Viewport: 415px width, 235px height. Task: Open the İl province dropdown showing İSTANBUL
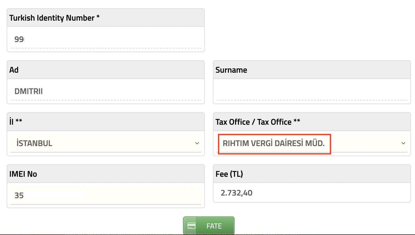click(x=103, y=143)
